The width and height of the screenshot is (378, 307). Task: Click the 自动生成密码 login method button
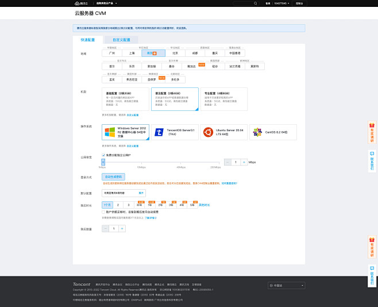coord(113,176)
